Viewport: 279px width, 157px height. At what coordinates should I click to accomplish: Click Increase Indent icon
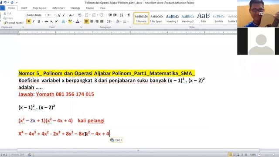tap(115, 15)
